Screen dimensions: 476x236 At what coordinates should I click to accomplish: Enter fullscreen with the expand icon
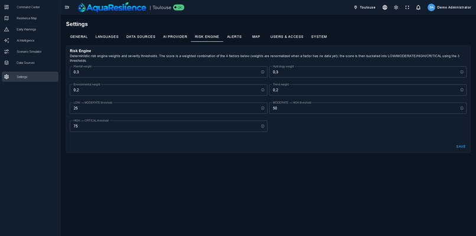click(407, 7)
